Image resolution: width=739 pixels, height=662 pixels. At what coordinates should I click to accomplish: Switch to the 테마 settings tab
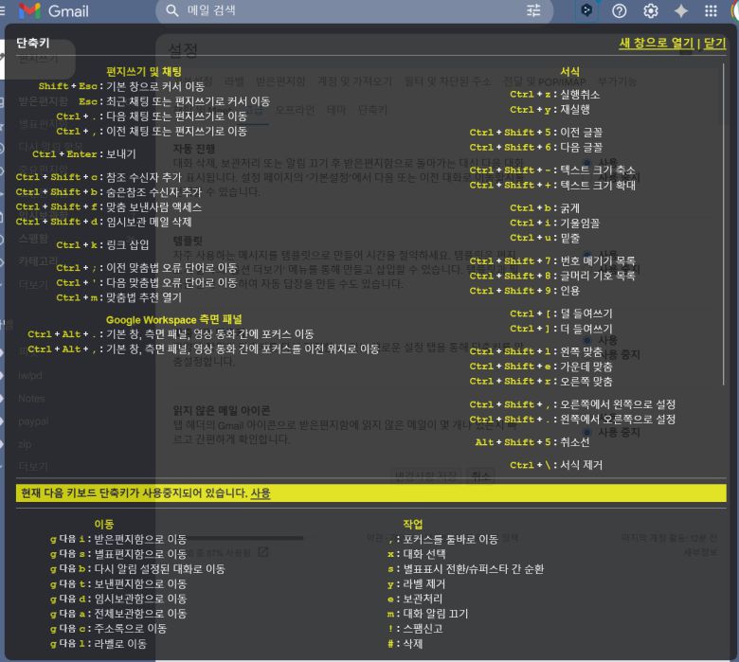(x=336, y=110)
